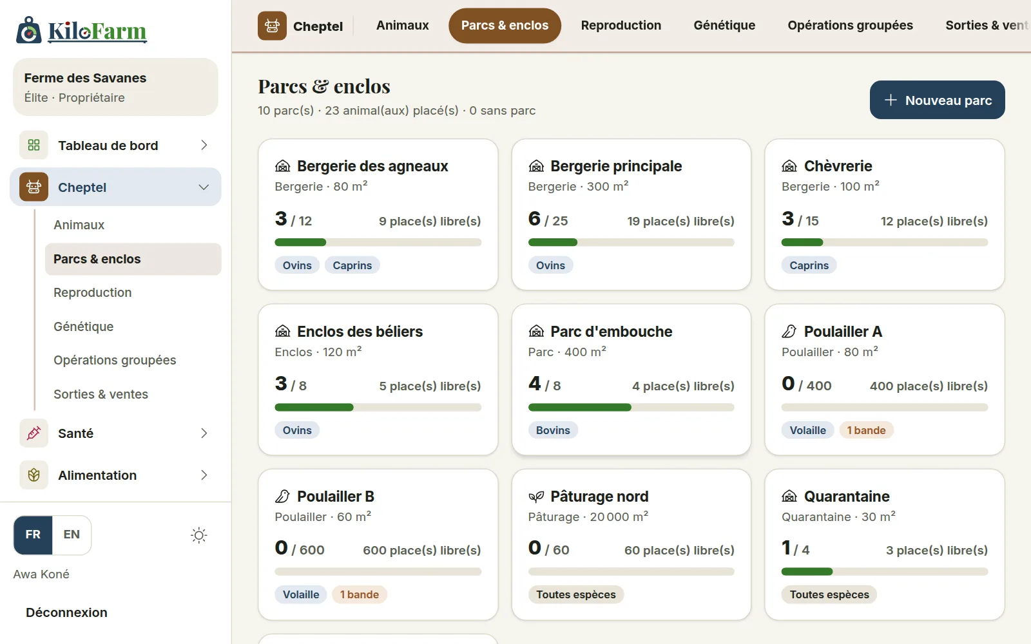The height and width of the screenshot is (644, 1031).
Task: Click the Tableau de bord grid icon
Action: point(34,145)
